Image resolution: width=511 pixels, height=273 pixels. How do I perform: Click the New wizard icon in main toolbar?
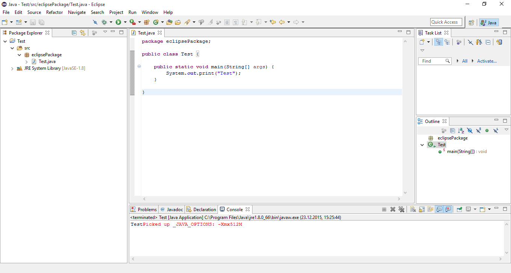tap(5, 22)
